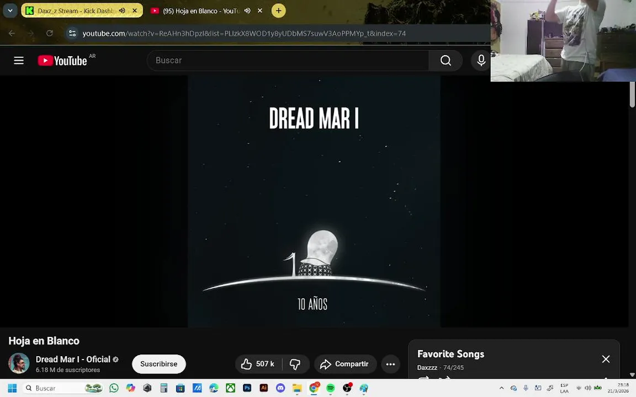
Task: Open the Dread Mar I - Oficial channel link
Action: 73,360
